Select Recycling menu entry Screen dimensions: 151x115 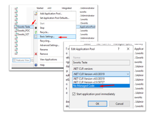coord(45,41)
